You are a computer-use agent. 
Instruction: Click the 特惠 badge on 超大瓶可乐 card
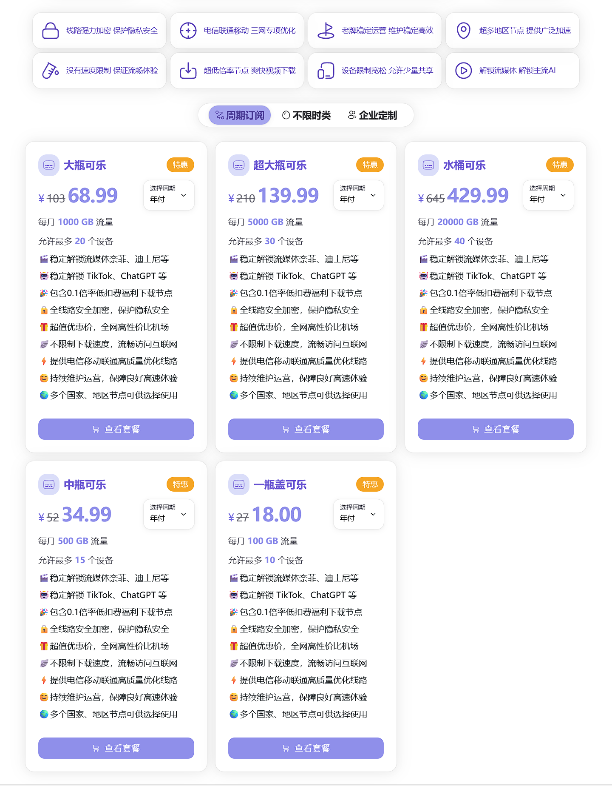click(370, 165)
